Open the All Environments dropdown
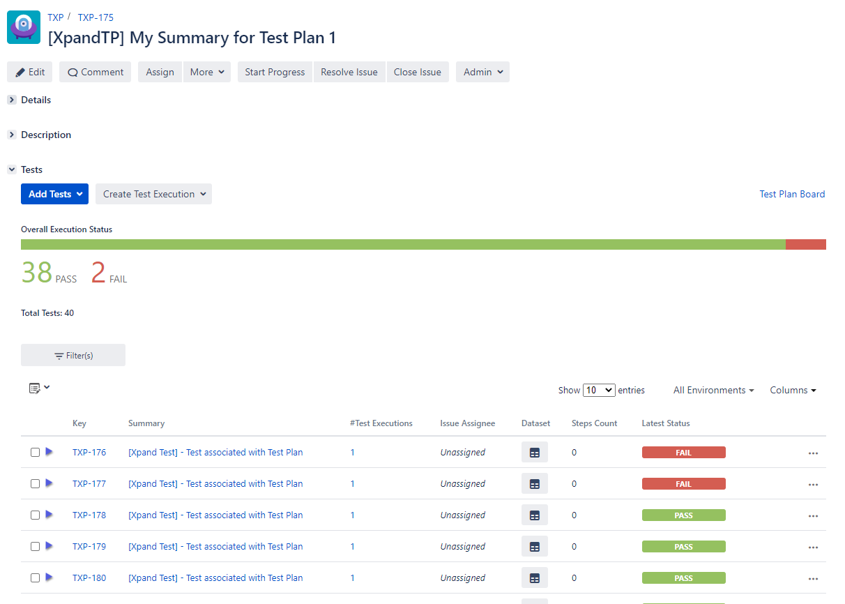 tap(713, 391)
